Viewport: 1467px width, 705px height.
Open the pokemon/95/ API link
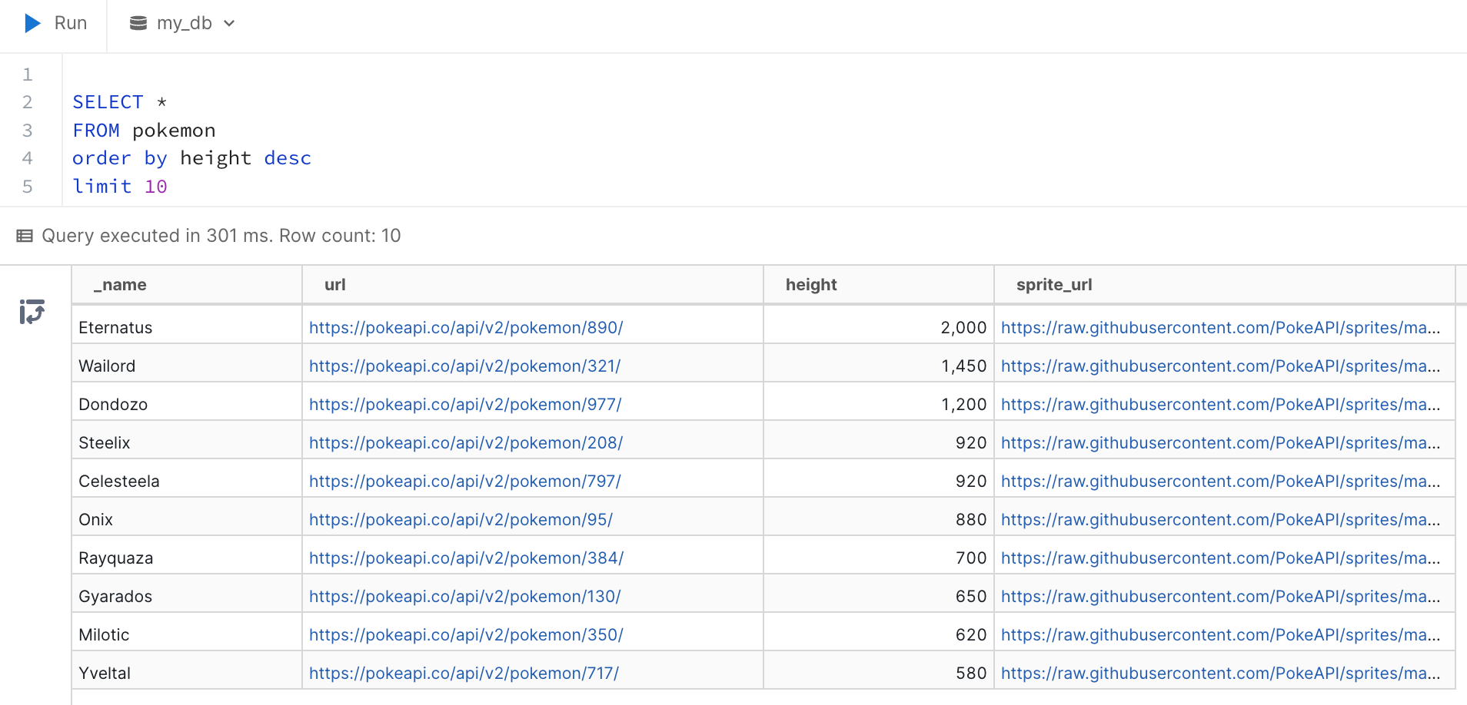coord(461,520)
